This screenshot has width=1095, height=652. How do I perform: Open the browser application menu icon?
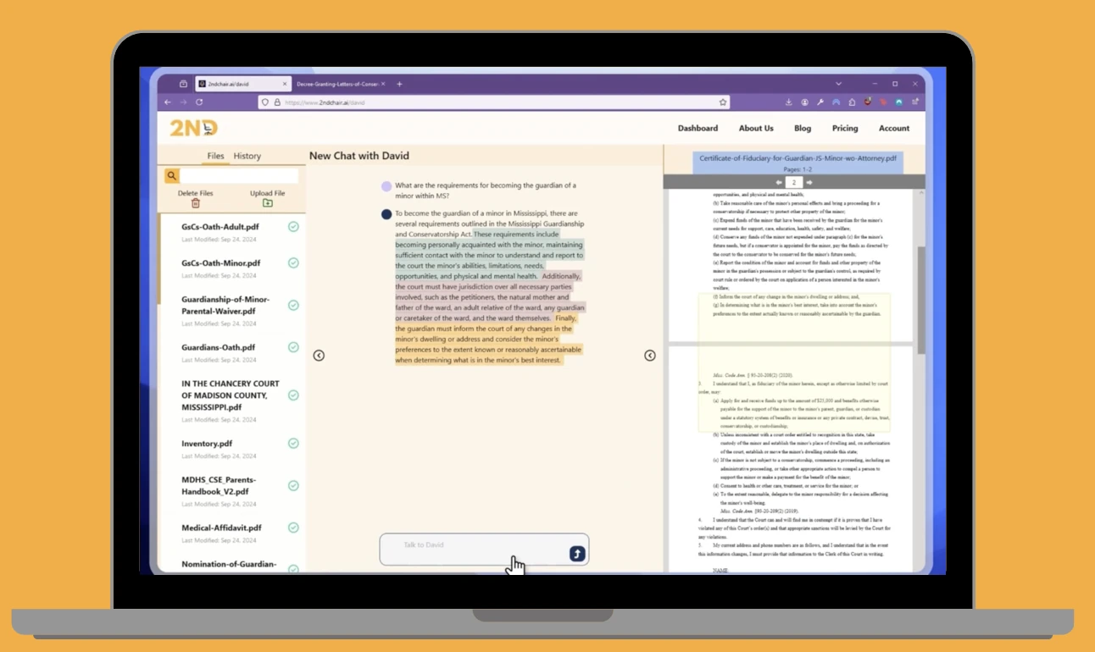click(914, 102)
